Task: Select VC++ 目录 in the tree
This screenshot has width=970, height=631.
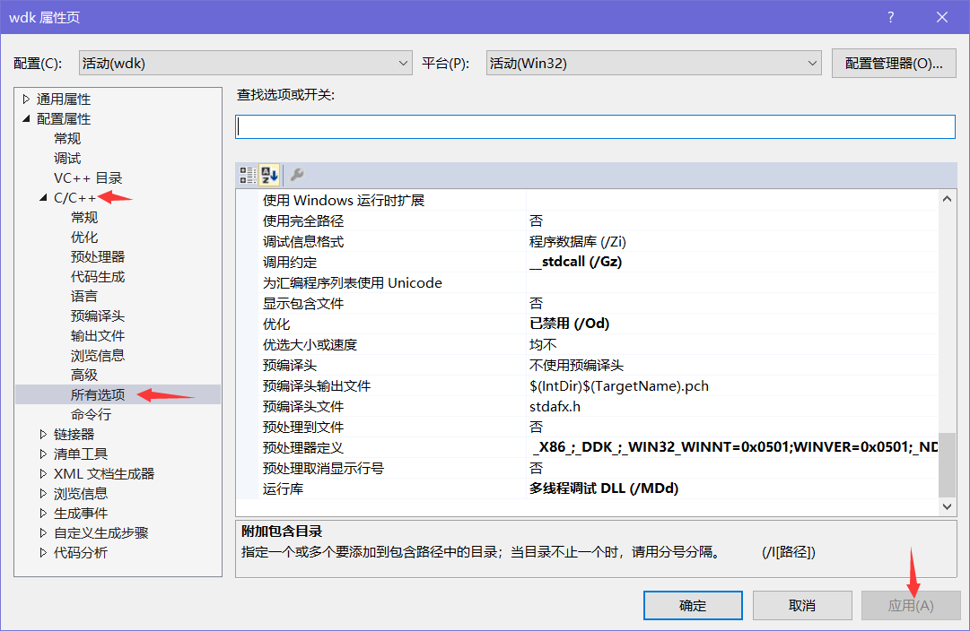Action: tap(88, 178)
